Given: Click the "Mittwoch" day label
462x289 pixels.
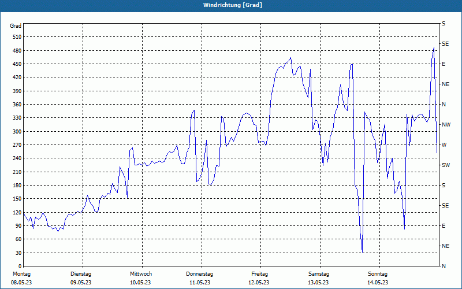Looking at the screenshot, I should click(141, 274).
